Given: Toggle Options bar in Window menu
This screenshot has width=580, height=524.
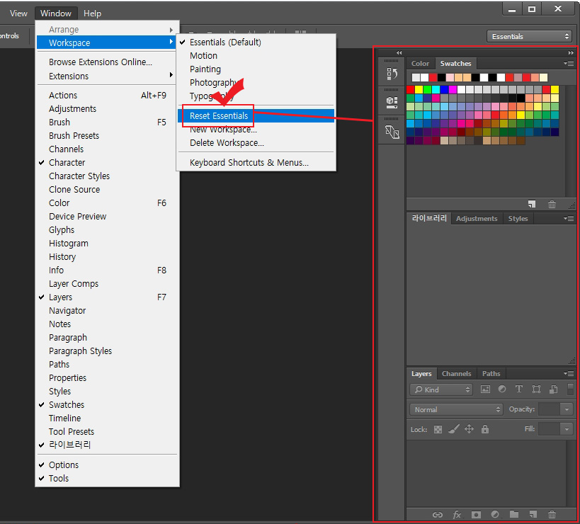Looking at the screenshot, I should point(107,465).
